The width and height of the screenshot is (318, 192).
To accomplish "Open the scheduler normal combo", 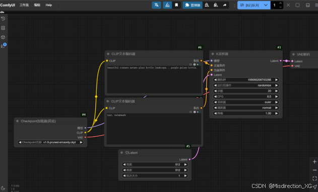I will click(246, 108).
